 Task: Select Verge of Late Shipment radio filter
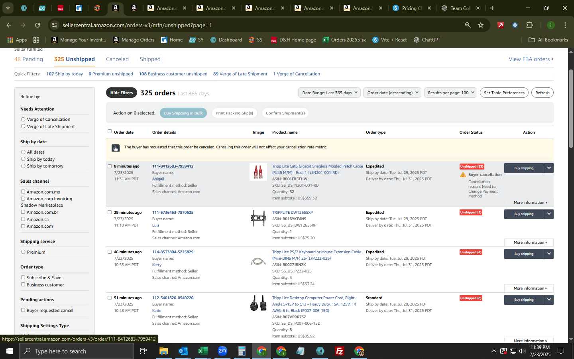pos(23,126)
